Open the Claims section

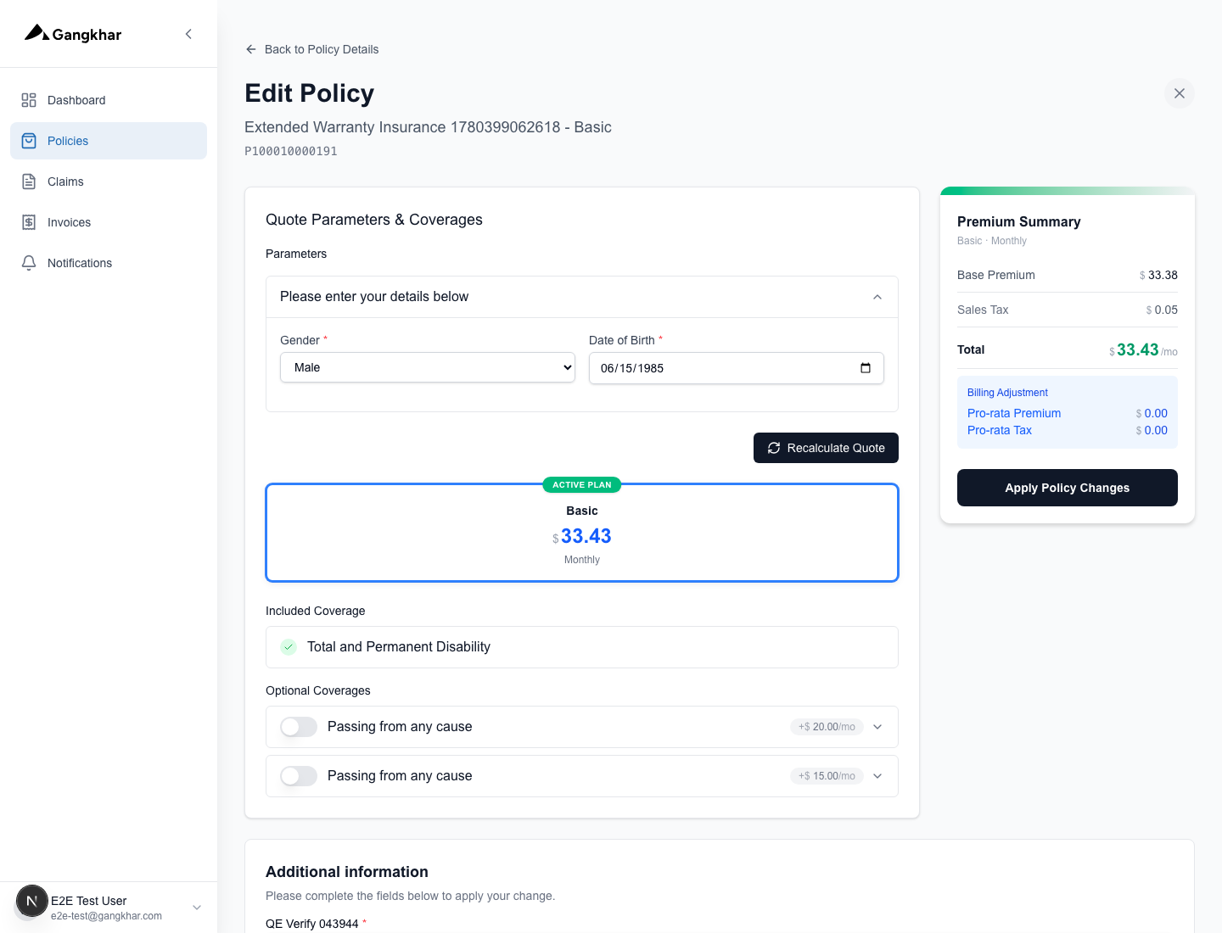click(109, 182)
